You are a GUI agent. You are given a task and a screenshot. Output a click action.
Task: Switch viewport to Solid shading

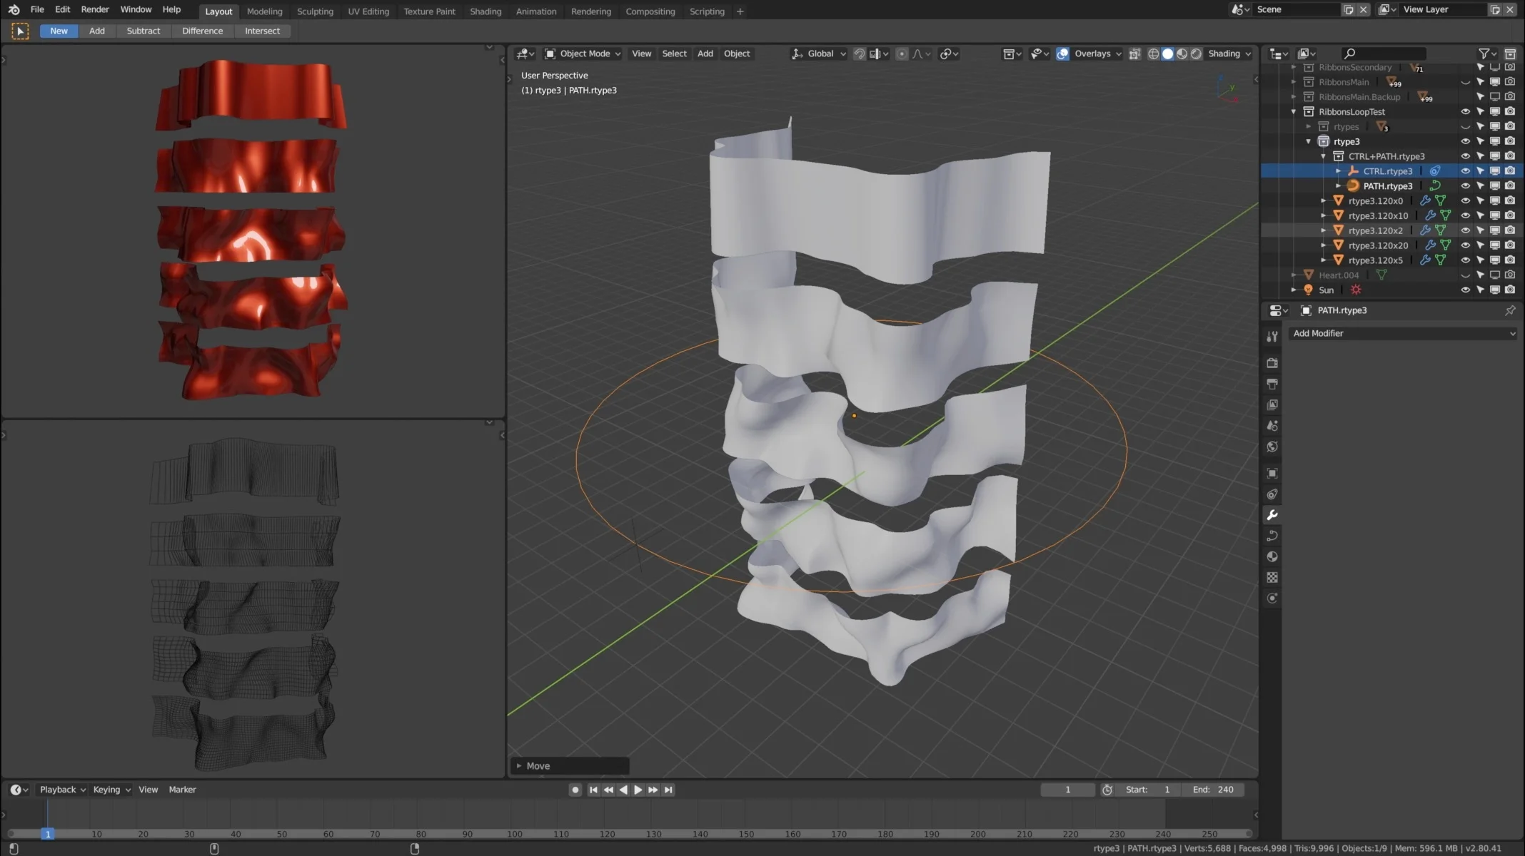pos(1167,53)
